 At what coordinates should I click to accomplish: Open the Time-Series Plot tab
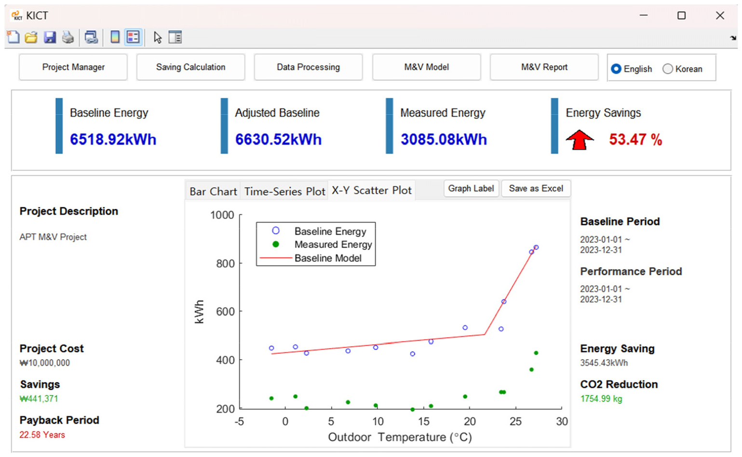pos(284,191)
